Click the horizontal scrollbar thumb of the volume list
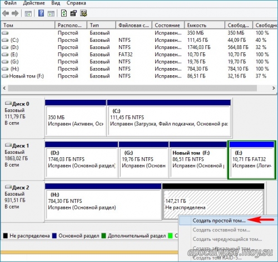 (x=132, y=88)
